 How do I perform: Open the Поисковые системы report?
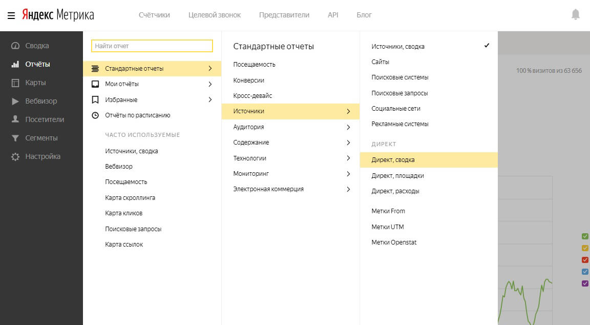[x=399, y=77]
